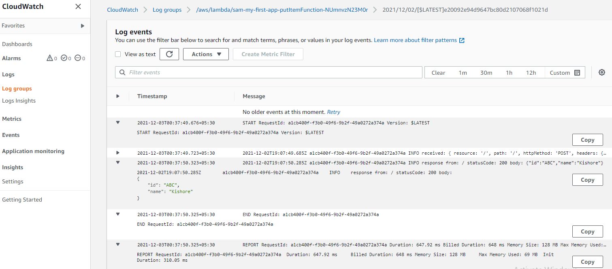Open Logs Insights in the sidebar
The height and width of the screenshot is (269, 612).
coord(19,101)
